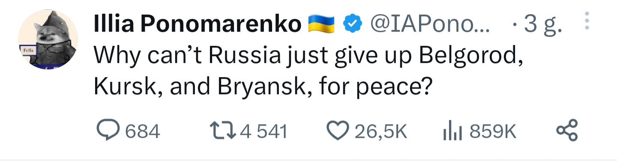This screenshot has width=617, height=164.
Task: Click the blue verified badge
Action: pos(353,25)
